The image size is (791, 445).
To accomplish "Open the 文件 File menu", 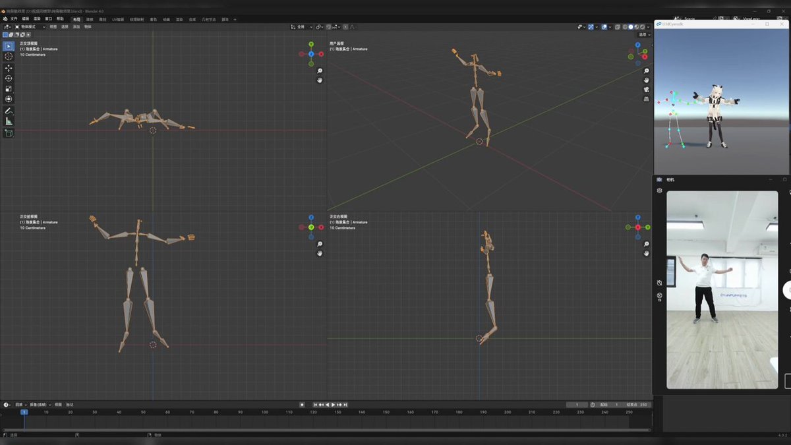I will click(x=14, y=19).
